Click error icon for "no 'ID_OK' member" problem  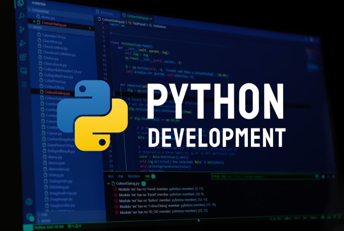pos(117,212)
